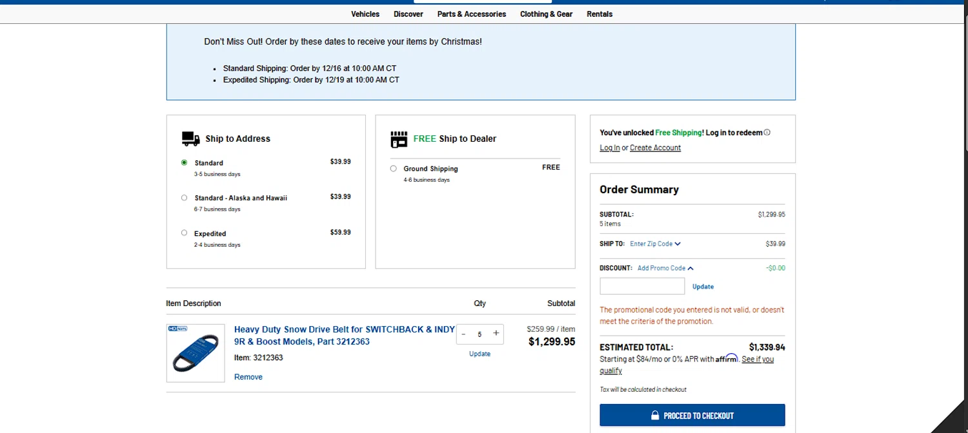Click 'Expedited Shipping: Order by 12/19' text

(x=311, y=80)
